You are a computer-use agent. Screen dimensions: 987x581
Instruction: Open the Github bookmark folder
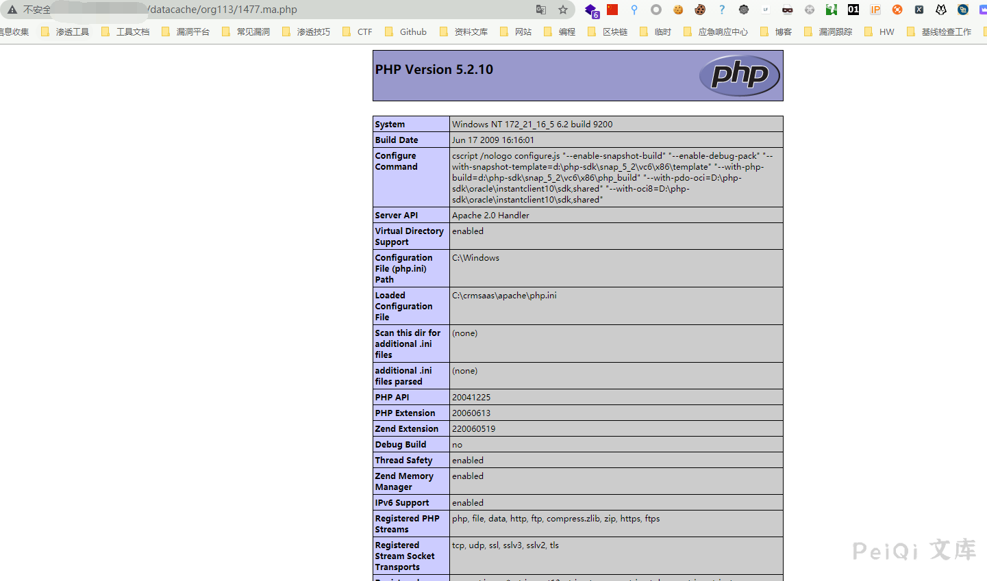(405, 31)
